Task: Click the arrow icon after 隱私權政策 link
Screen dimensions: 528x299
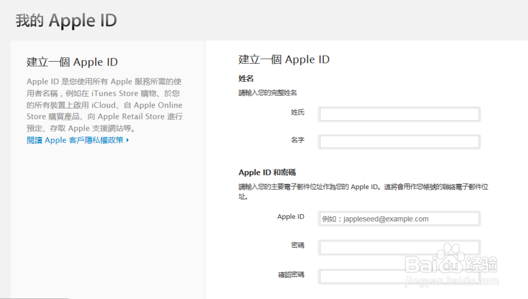Action: [x=128, y=140]
